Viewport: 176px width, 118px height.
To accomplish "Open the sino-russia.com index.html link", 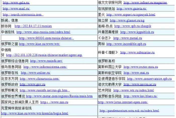I will (43, 32).
